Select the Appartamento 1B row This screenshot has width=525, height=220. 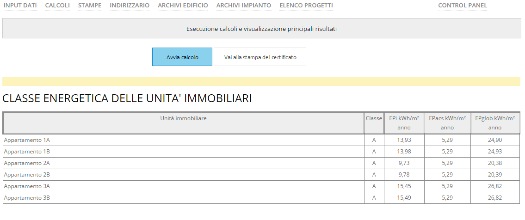click(261, 152)
